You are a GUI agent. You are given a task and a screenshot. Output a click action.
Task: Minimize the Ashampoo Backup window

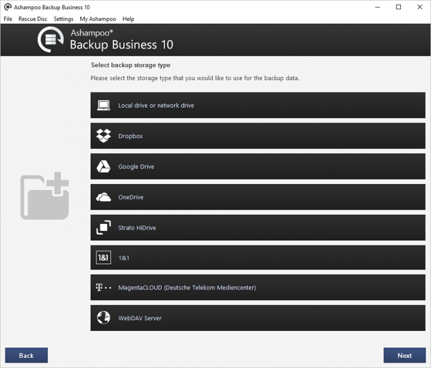378,7
